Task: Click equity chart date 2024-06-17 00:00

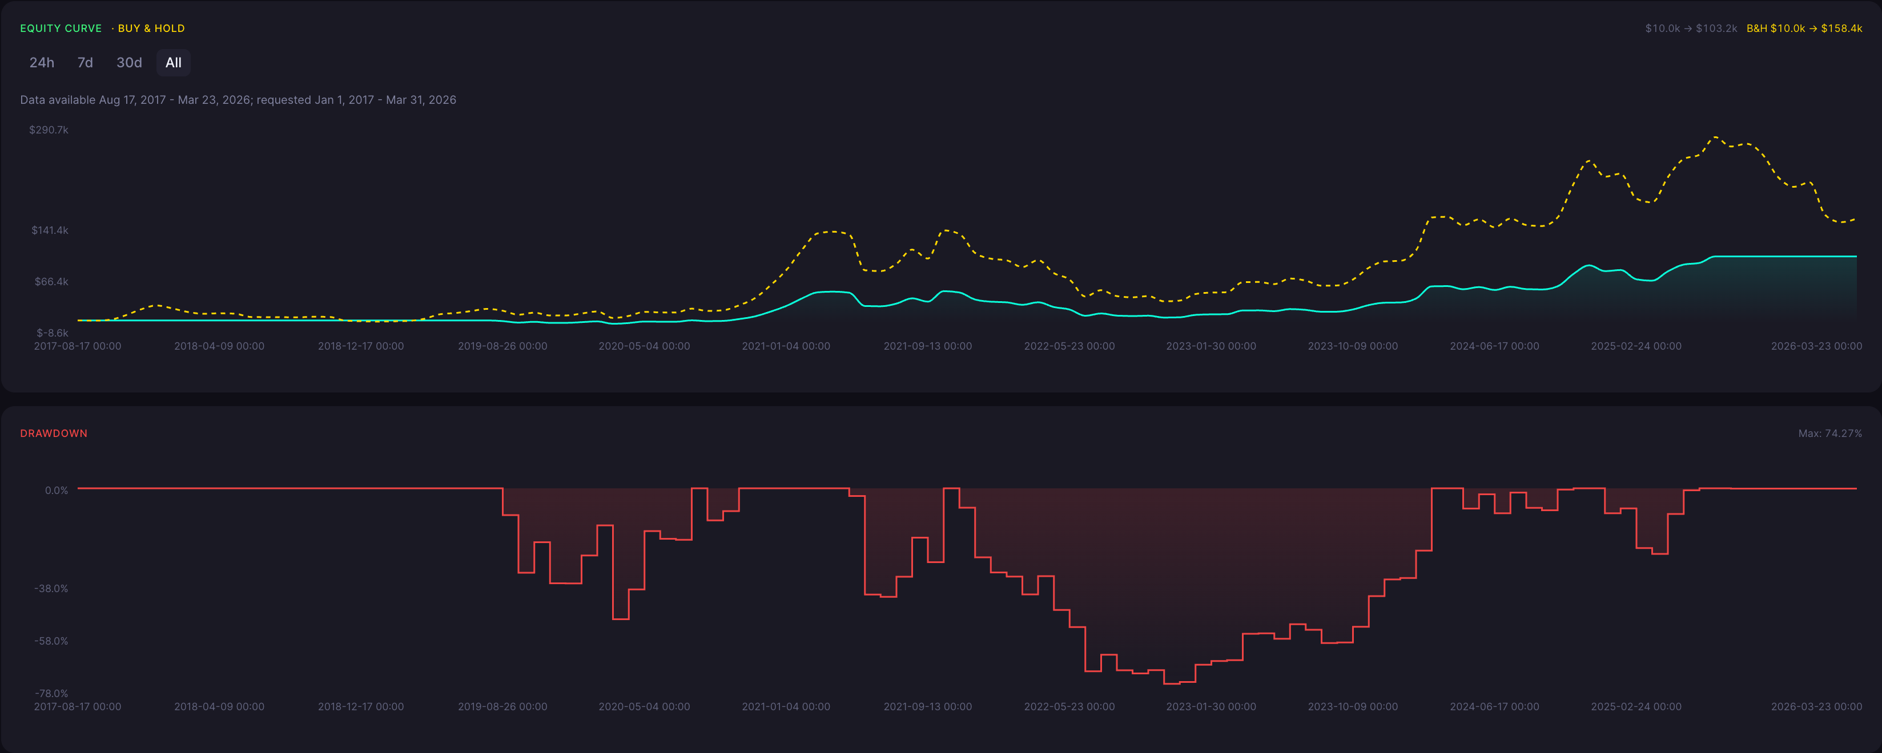Action: [1495, 347]
